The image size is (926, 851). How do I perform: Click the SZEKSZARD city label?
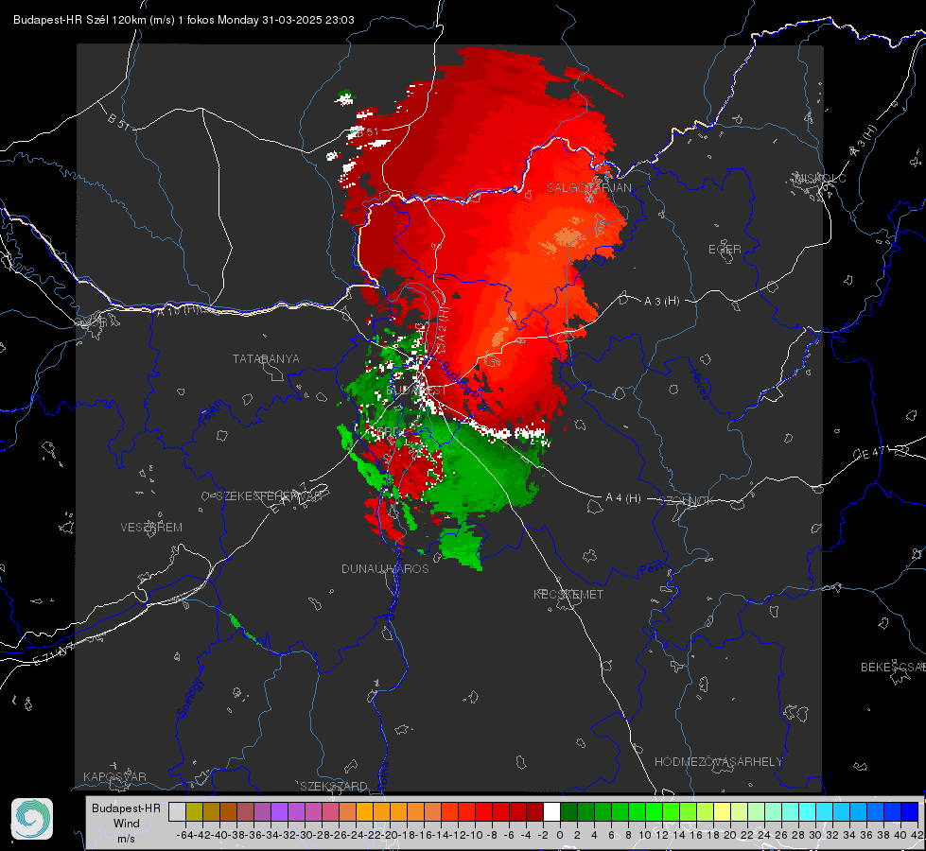(x=334, y=786)
